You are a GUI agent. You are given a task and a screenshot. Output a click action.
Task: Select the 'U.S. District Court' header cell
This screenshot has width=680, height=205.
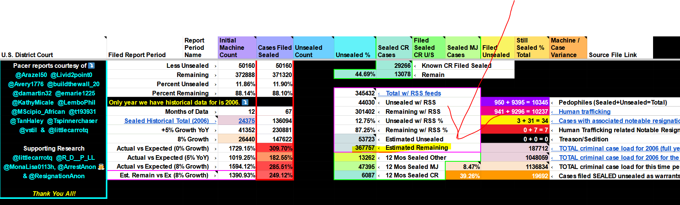(53, 48)
